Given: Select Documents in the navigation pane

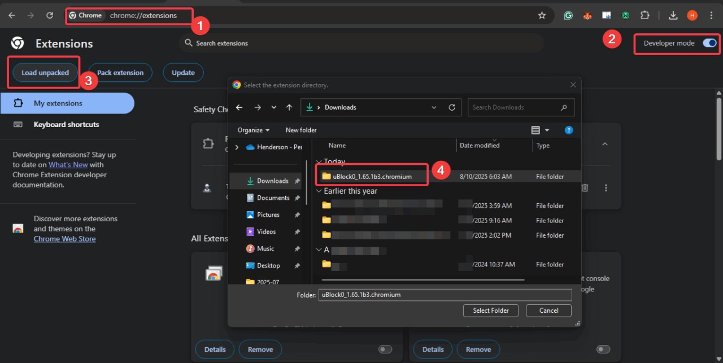Looking at the screenshot, I should coord(273,198).
